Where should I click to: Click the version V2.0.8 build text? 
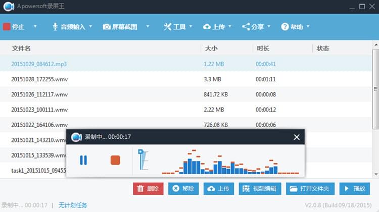tap(338, 205)
